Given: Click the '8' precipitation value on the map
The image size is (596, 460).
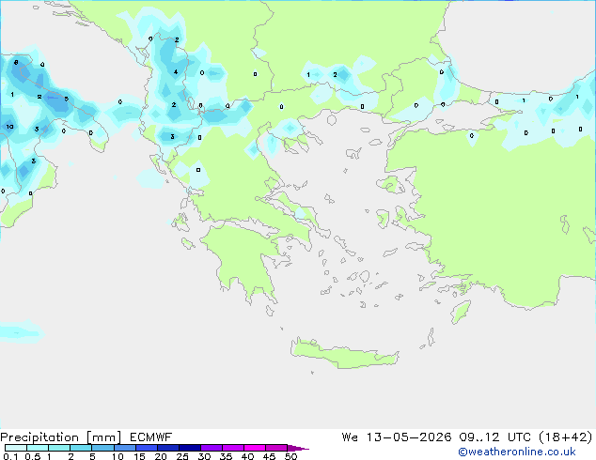Looking at the screenshot, I should coord(16,62).
